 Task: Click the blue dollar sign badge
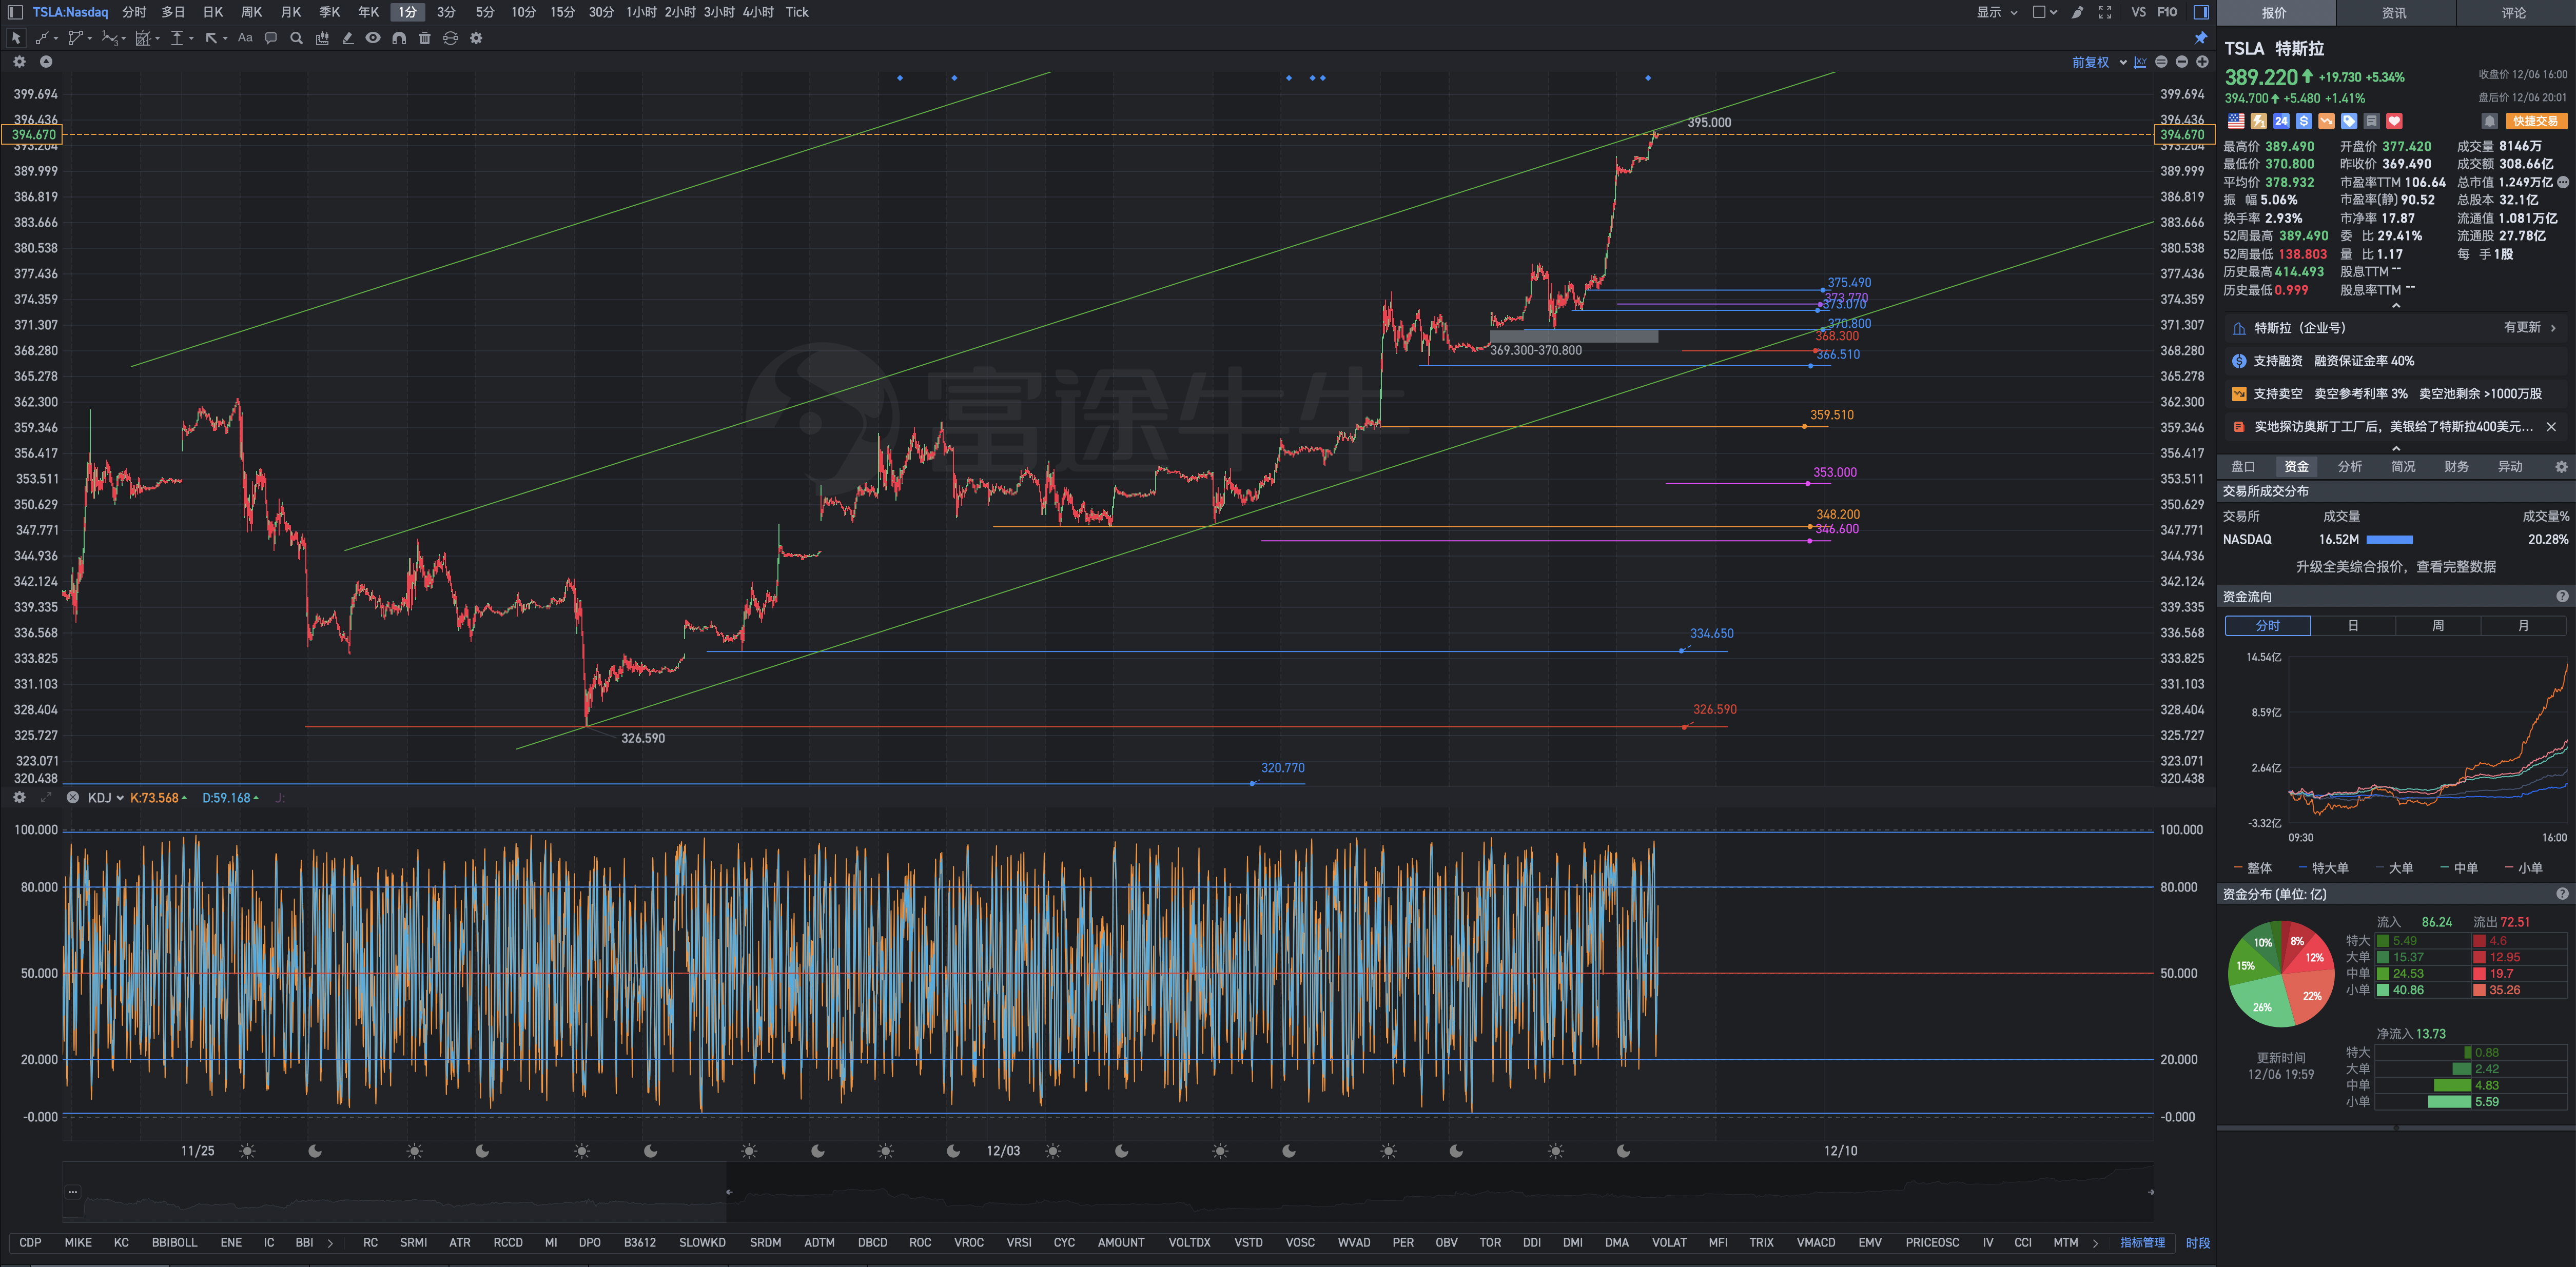pyautogui.click(x=2304, y=121)
